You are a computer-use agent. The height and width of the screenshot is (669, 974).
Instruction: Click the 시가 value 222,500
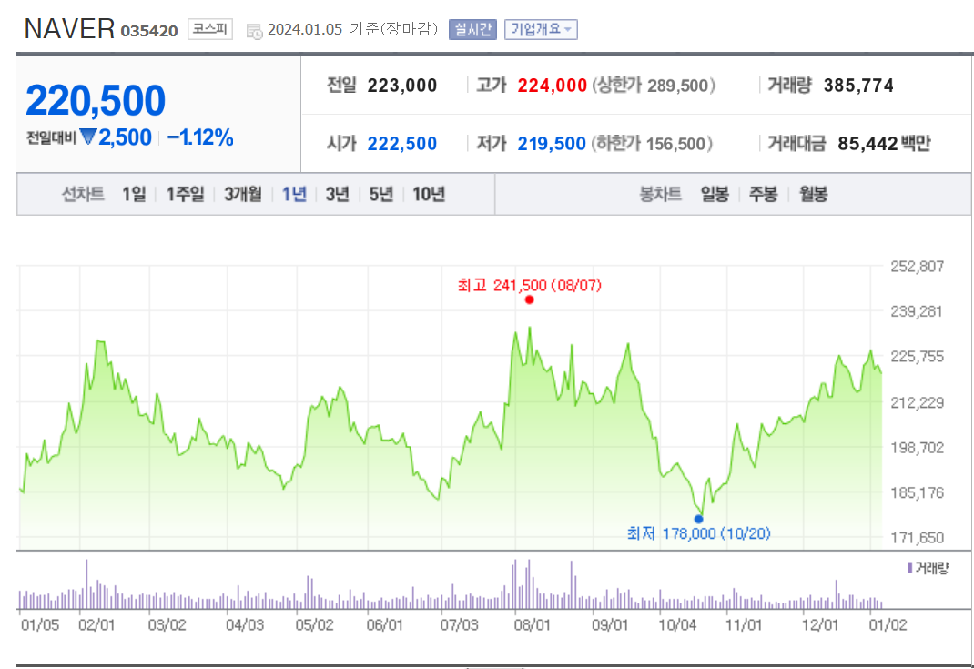click(x=402, y=144)
